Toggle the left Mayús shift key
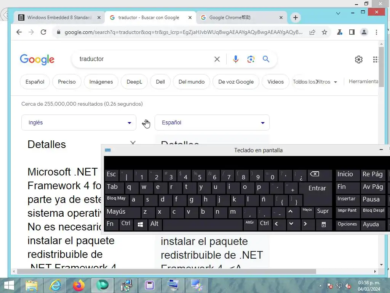Screen dimensions: 390x293 123,212
